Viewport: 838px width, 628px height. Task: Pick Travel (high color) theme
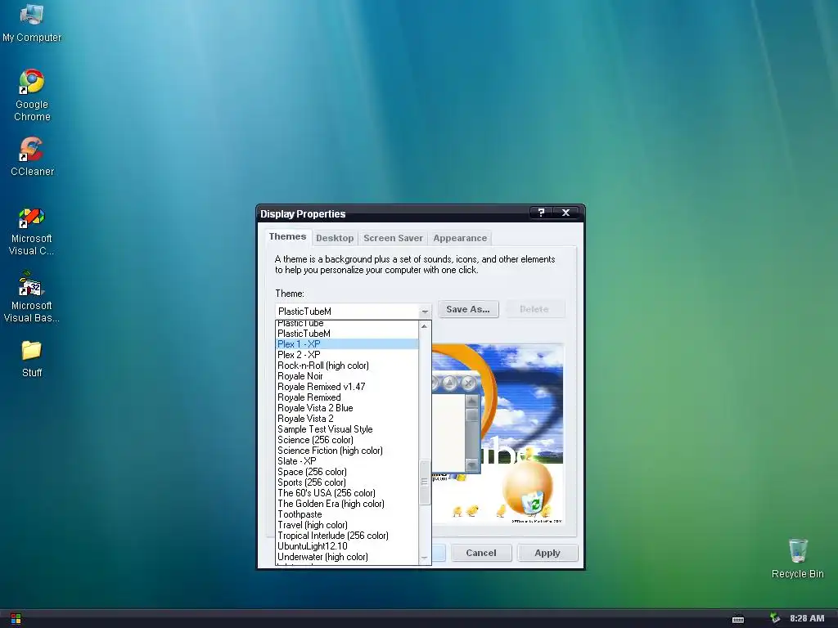[347, 525]
